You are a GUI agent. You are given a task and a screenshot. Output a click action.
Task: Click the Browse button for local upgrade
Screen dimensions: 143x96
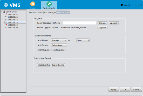103,23
